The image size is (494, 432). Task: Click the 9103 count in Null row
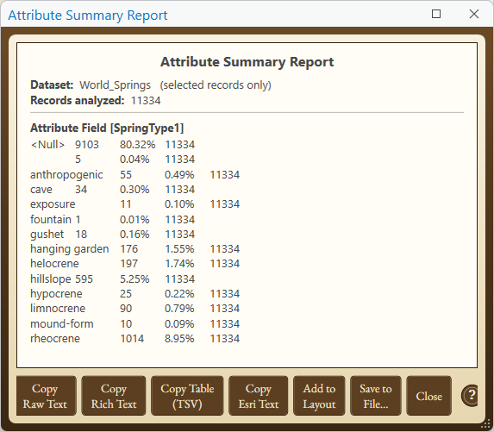[87, 145]
